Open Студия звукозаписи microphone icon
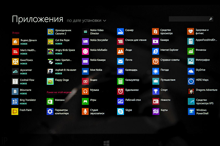The width and height of the screenshot is (220, 146). pyautogui.click(x=85, y=112)
